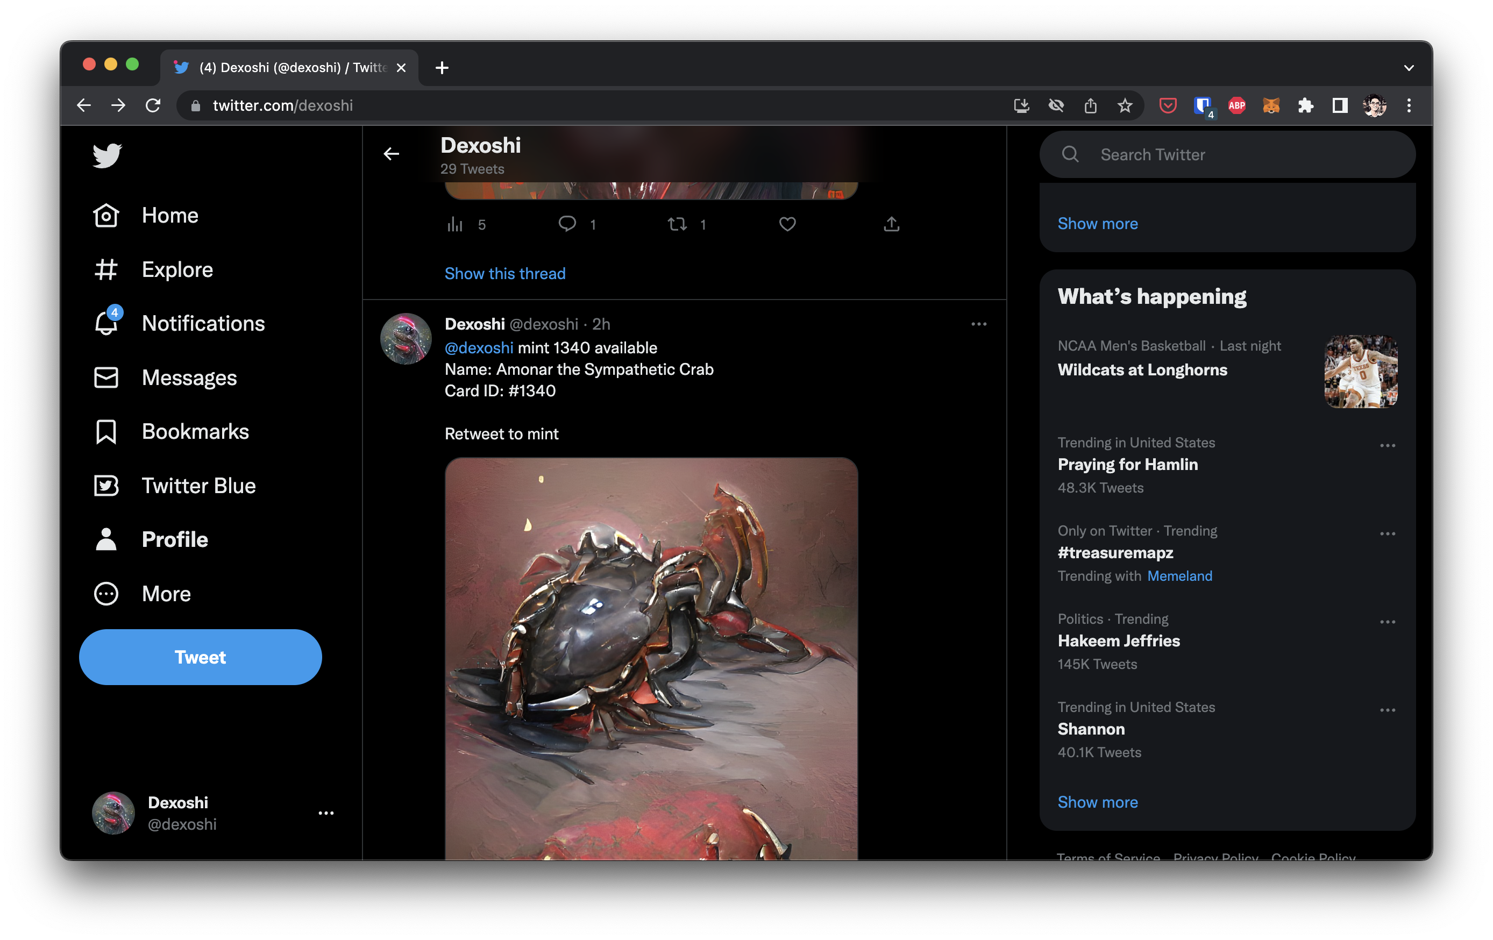The image size is (1493, 940).
Task: Reply to tweet via comment bubble icon
Action: (567, 223)
